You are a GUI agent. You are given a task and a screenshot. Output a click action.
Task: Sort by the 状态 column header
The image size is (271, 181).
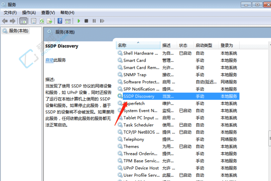(x=185, y=45)
